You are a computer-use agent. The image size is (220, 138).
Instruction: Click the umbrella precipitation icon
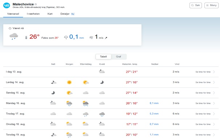[x=66, y=38]
